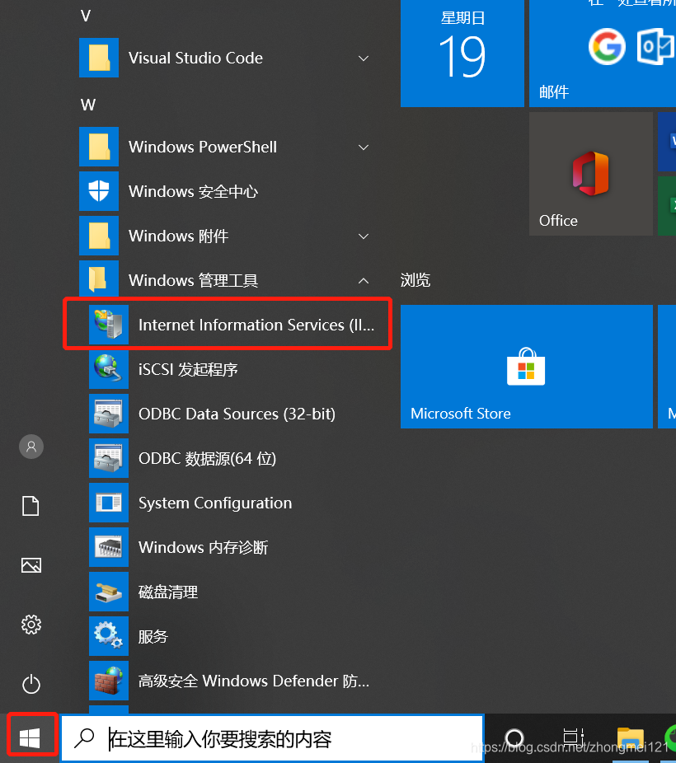Viewport: 676px width, 763px height.
Task: Expand Windows PowerShell folder chevron
Action: pos(364,147)
